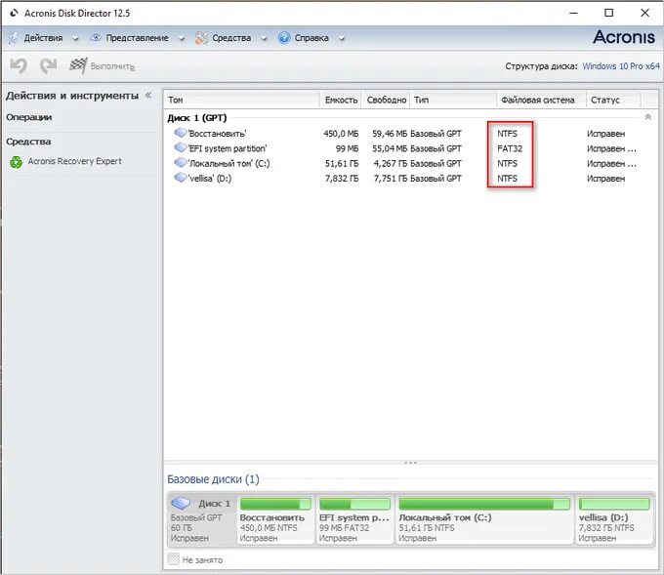Screen dimensions: 664x575
Task: Expand the Средства dropdown arrow
Action: click(264, 38)
